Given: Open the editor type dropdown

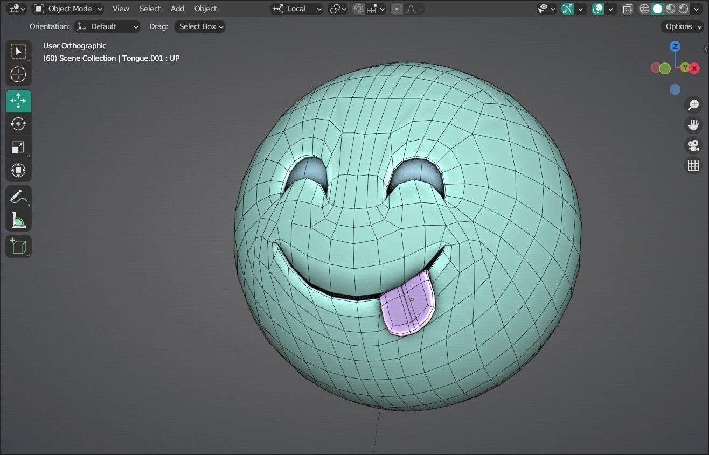Looking at the screenshot, I should [x=17, y=9].
